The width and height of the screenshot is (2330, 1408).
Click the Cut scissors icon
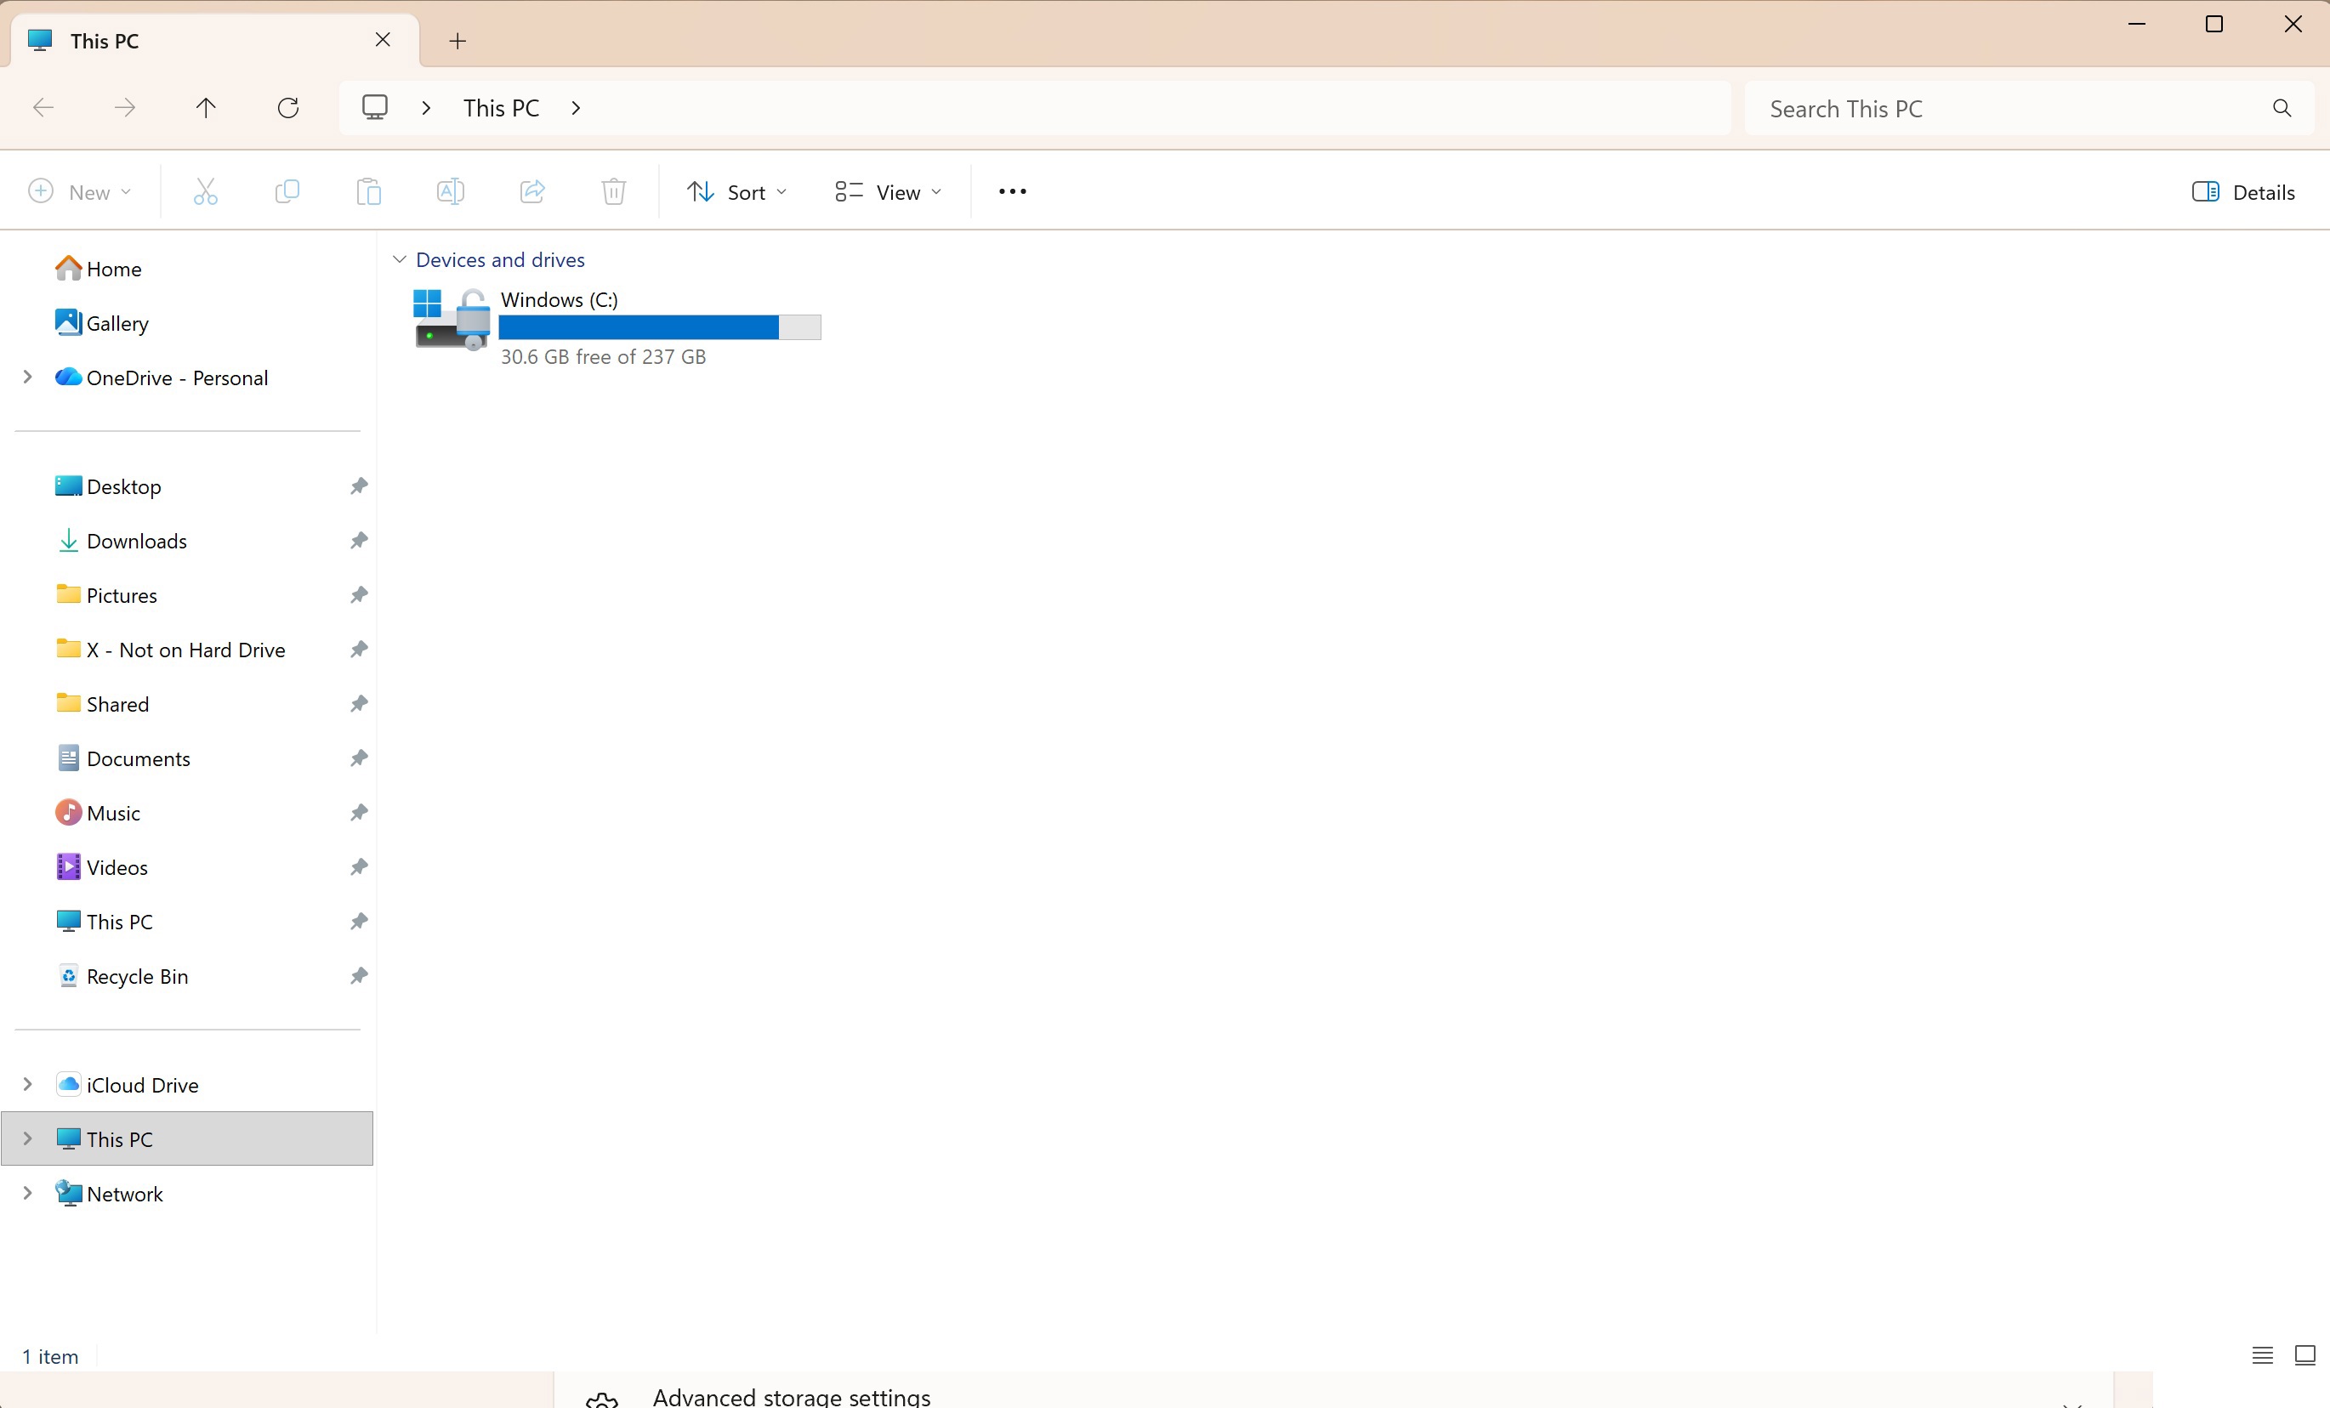(205, 192)
